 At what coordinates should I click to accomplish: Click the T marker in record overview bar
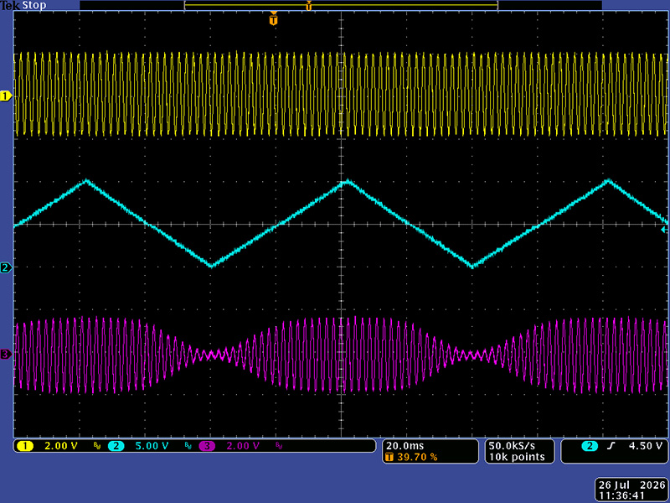(x=308, y=6)
